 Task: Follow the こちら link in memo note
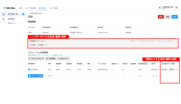coord(163,41)
